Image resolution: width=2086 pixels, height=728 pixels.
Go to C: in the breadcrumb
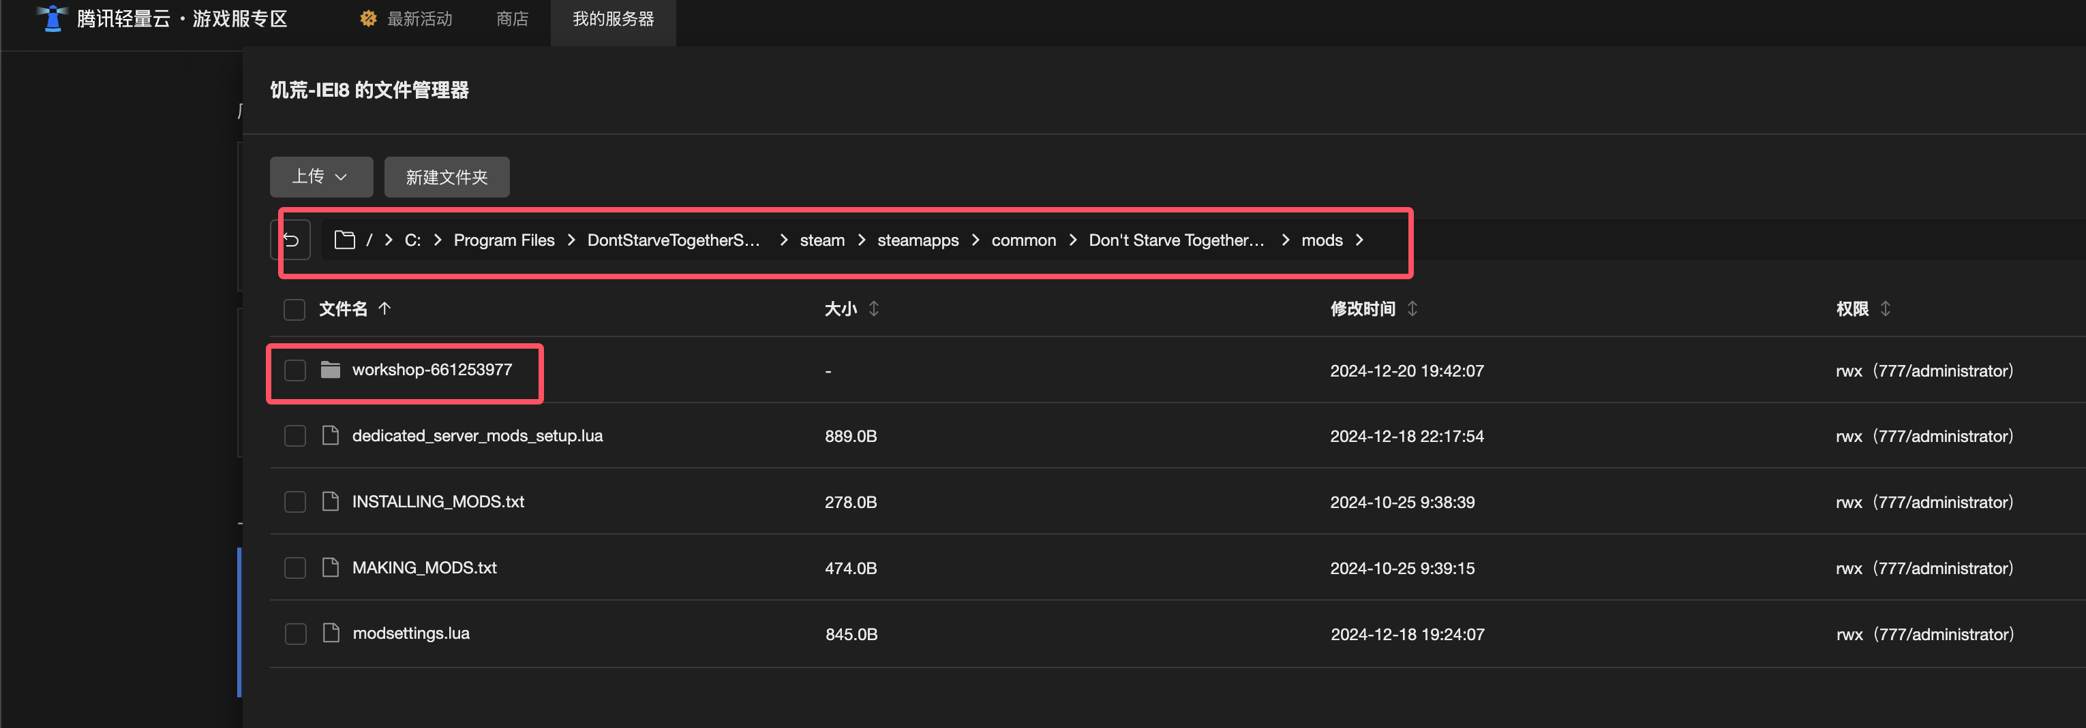[413, 240]
